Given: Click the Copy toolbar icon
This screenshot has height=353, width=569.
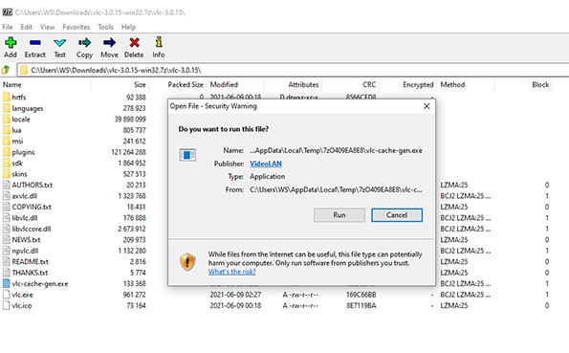Looking at the screenshot, I should point(84,43).
